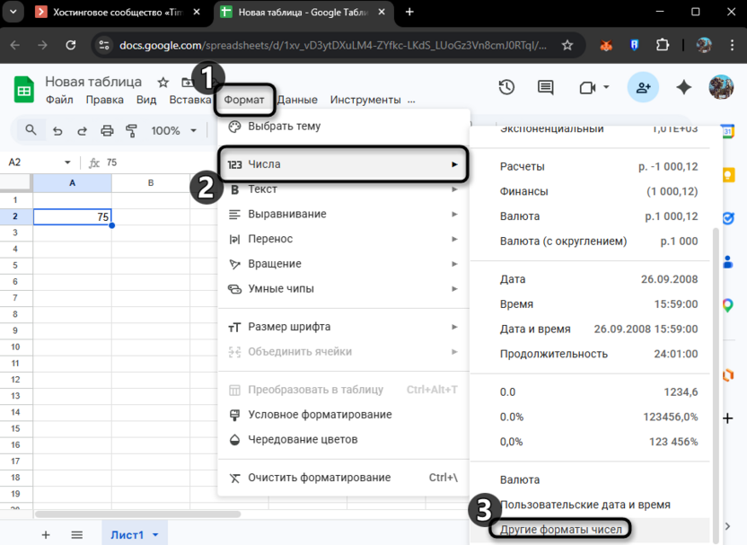Expand the Размер шрифта submenu

pos(344,326)
